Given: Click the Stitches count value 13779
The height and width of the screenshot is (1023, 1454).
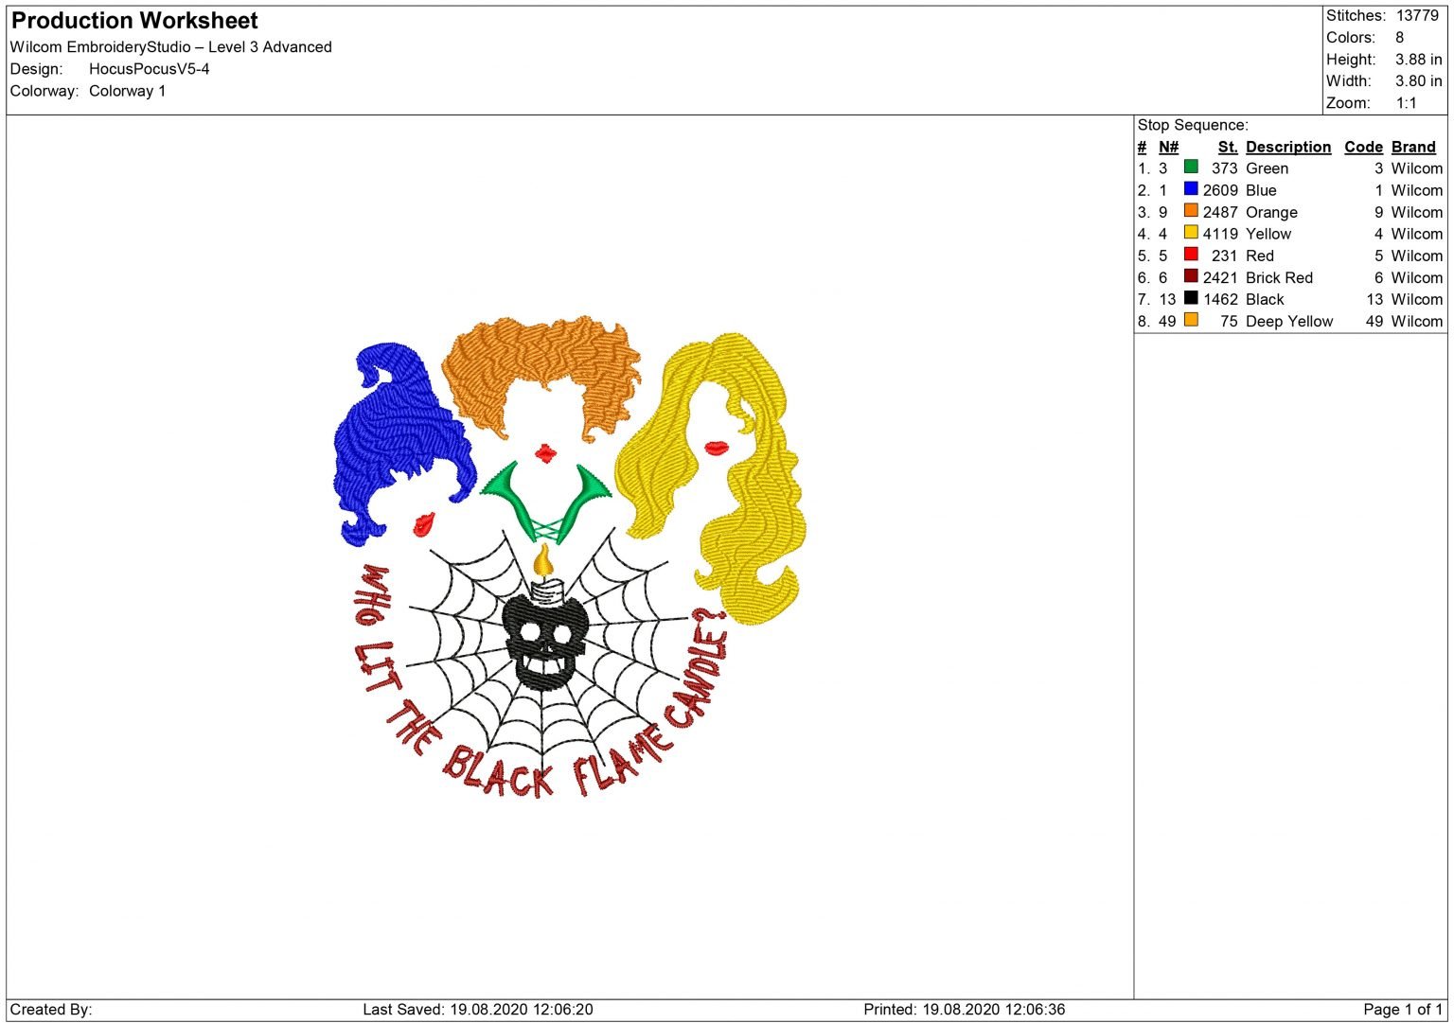Looking at the screenshot, I should tap(1419, 15).
